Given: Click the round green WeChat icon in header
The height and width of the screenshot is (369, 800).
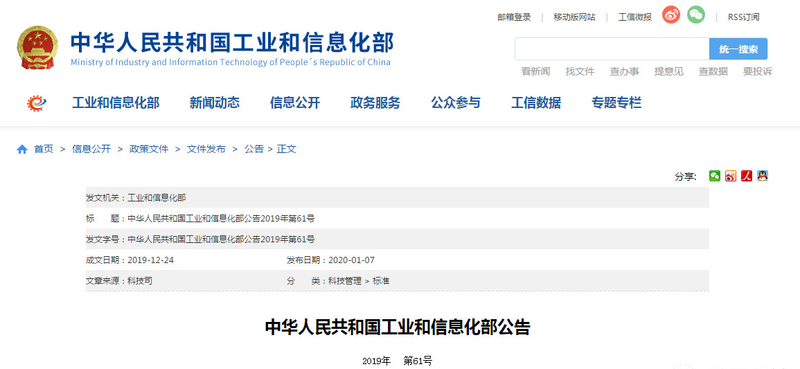Looking at the screenshot, I should pyautogui.click(x=695, y=15).
